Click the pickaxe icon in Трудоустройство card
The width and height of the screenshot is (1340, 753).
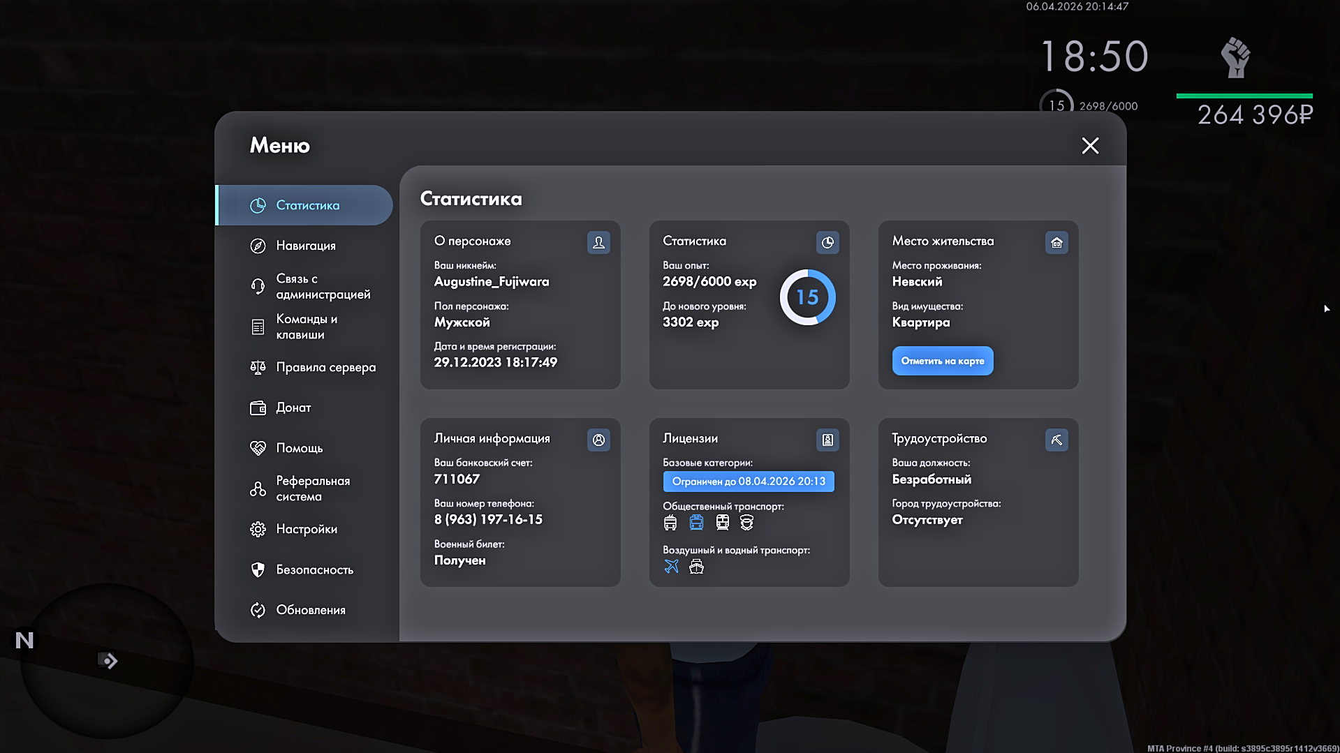tap(1056, 440)
